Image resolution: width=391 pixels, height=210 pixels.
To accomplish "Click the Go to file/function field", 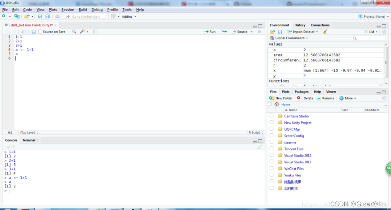I will tap(85, 16).
